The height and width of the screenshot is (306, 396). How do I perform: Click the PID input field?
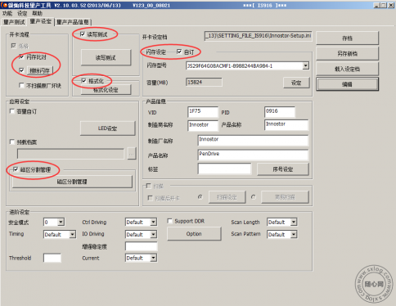point(280,111)
